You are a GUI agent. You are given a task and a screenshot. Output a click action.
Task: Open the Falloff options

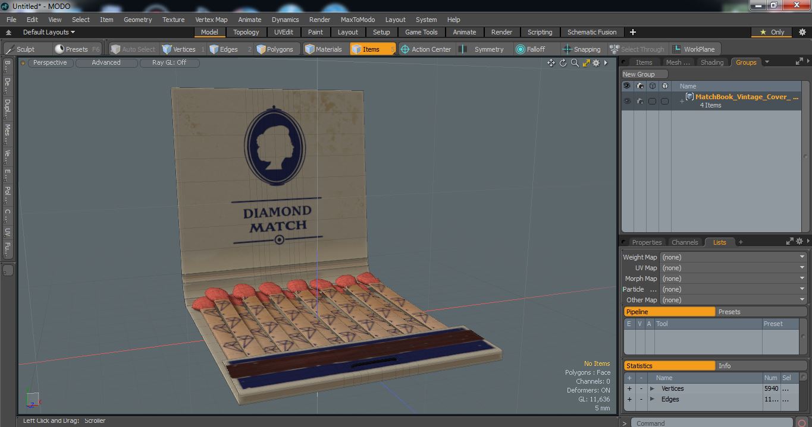click(x=535, y=49)
